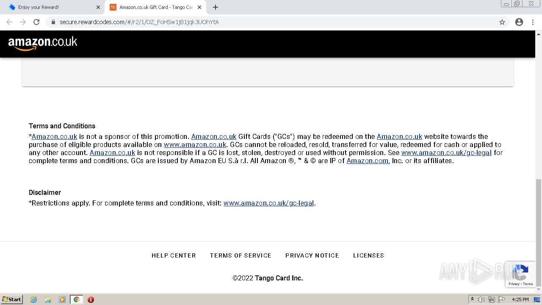This screenshot has width=542, height=305.
Task: Open www.amazon.co.uk link in the terms
Action: 195,144
